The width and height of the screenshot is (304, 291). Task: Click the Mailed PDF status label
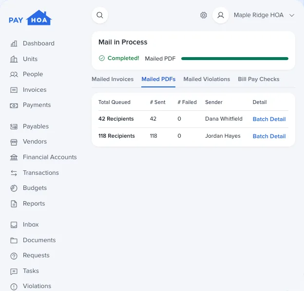tap(160, 59)
